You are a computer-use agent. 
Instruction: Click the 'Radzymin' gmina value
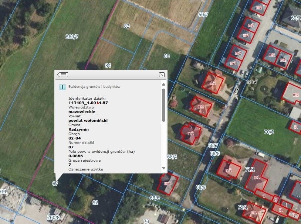point(78,129)
